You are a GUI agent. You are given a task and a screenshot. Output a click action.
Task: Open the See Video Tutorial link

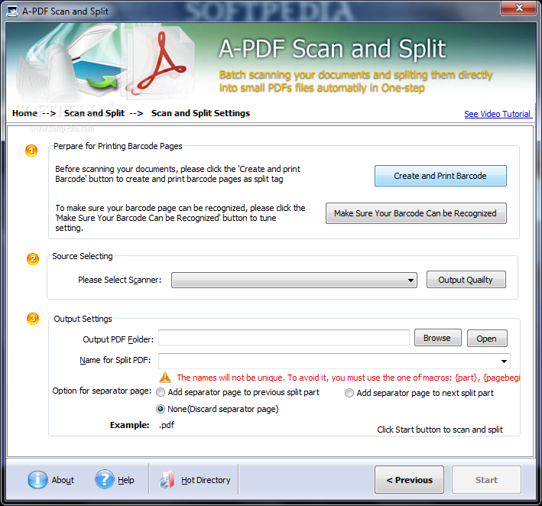pos(498,114)
